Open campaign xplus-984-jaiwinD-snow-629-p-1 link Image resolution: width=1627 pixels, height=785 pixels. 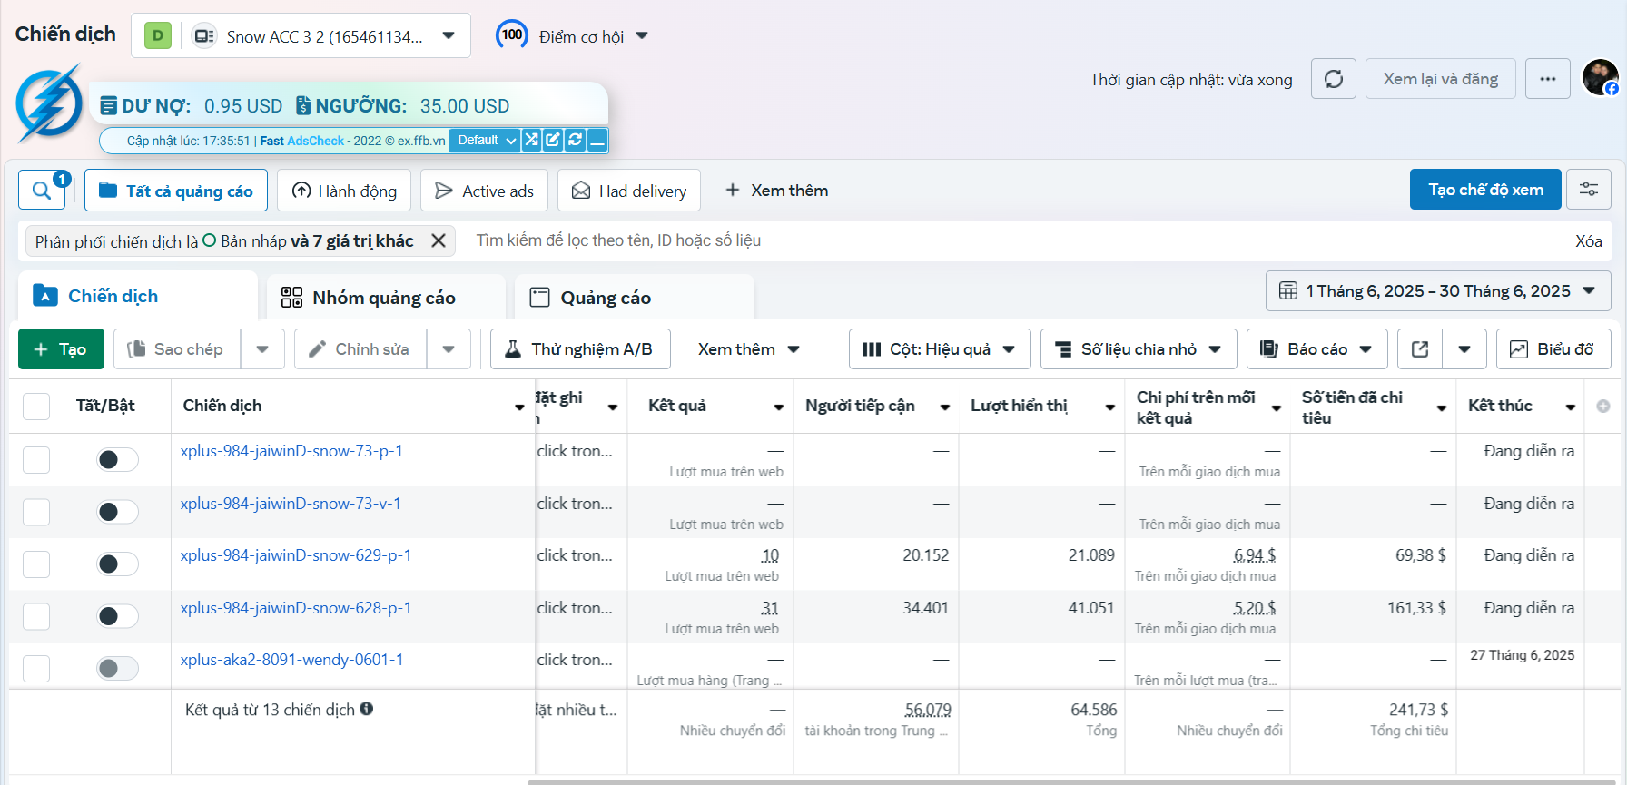click(x=296, y=554)
